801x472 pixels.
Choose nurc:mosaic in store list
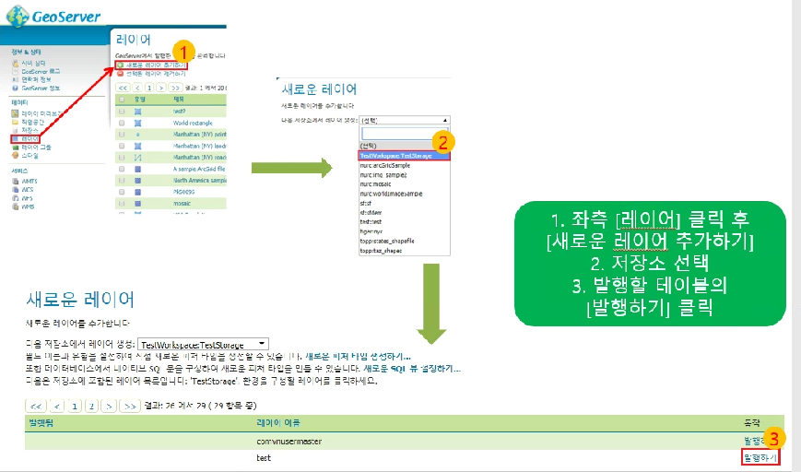coord(375,183)
